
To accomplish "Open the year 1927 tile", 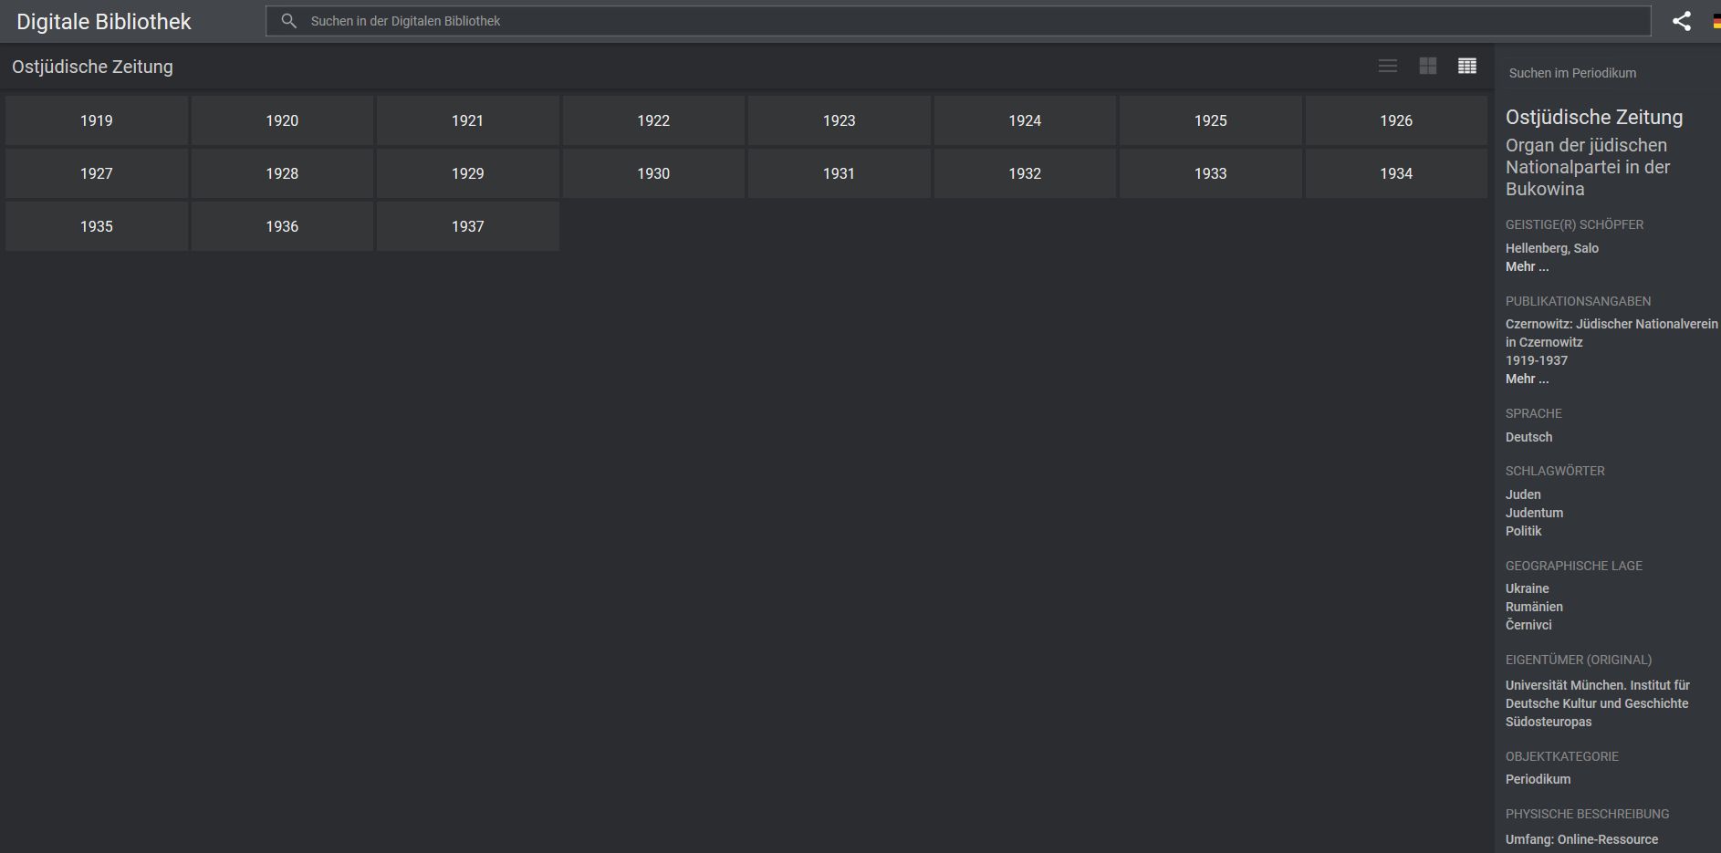I will (97, 173).
